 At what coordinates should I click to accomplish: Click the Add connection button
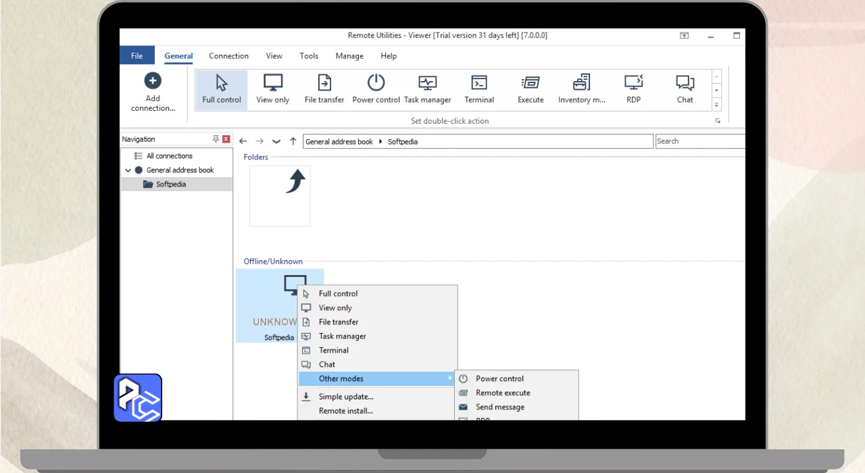[x=153, y=92]
